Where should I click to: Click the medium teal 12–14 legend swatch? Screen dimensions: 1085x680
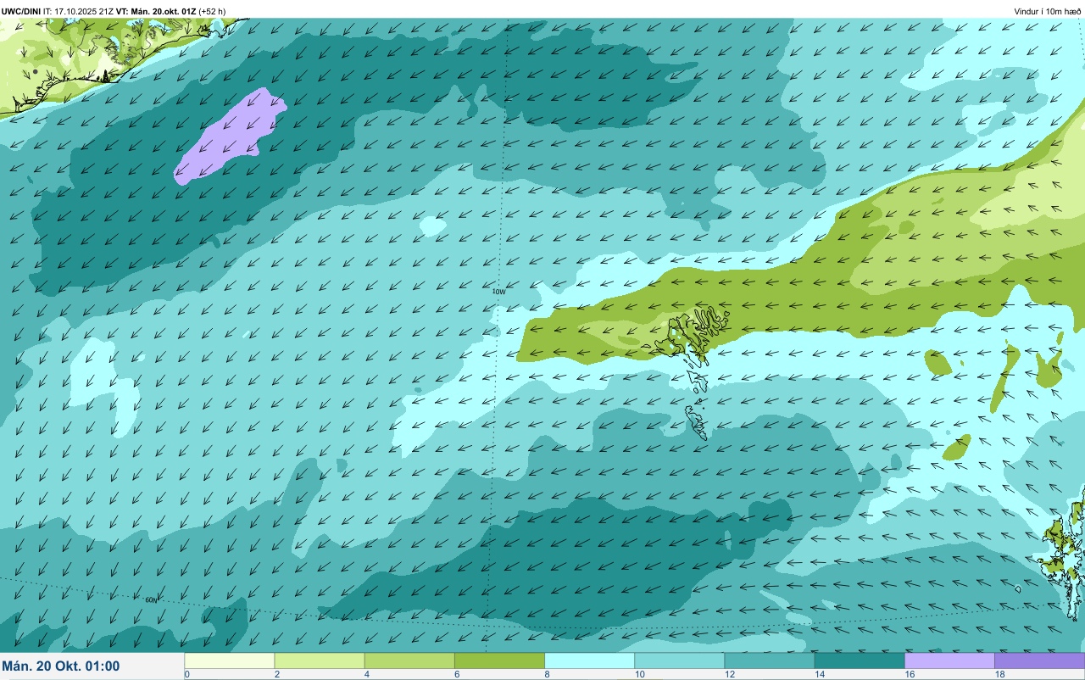(x=769, y=660)
